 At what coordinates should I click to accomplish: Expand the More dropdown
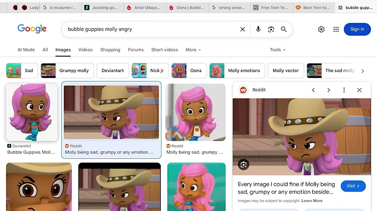pyautogui.click(x=193, y=50)
